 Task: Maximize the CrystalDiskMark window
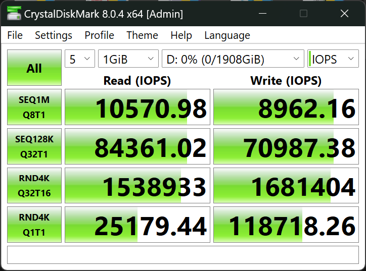(303, 14)
